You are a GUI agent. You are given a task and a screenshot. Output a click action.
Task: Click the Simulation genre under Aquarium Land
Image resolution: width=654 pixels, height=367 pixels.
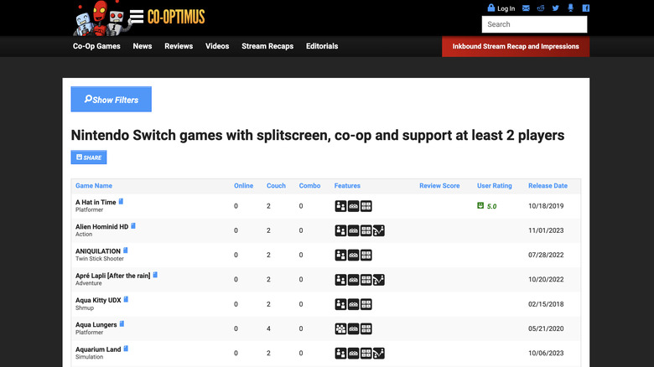(89, 357)
